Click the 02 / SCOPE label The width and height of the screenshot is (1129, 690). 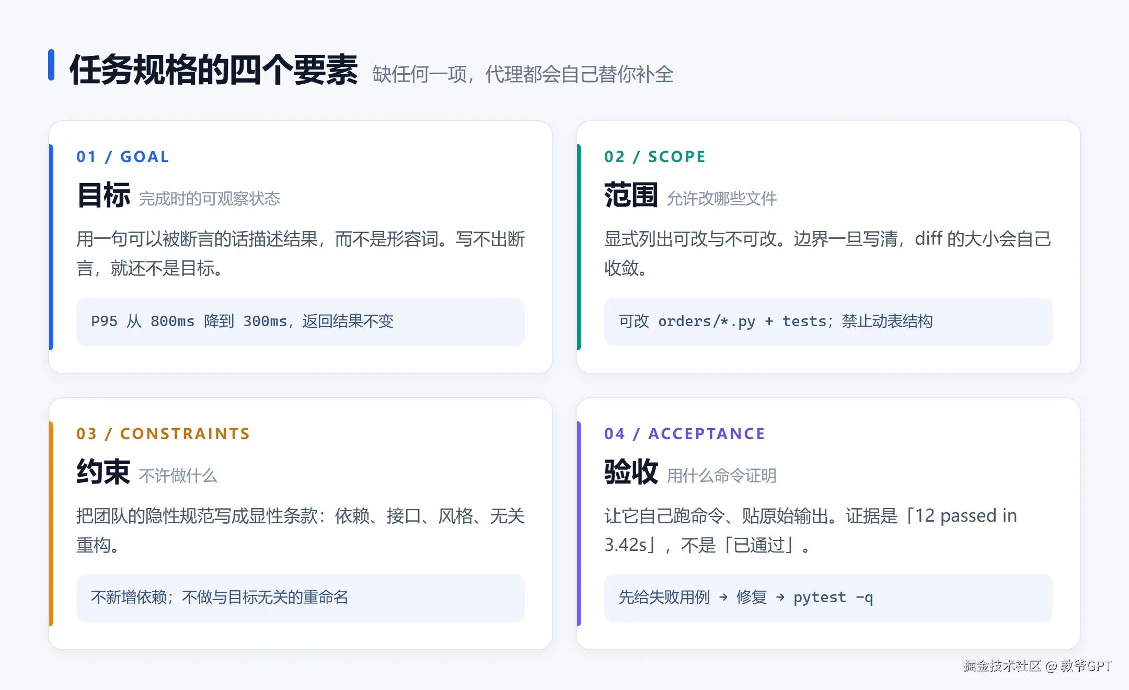655,157
